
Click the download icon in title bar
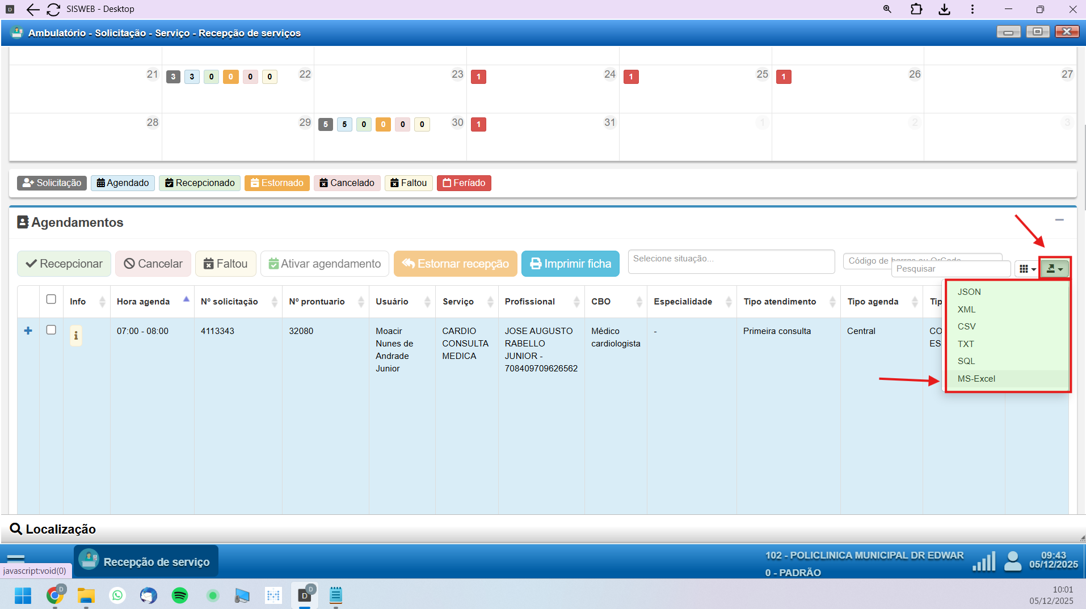click(x=944, y=9)
